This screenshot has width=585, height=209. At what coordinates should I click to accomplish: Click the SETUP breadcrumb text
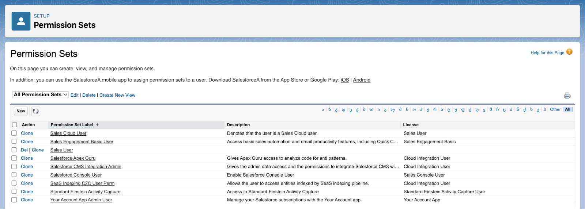tap(42, 16)
